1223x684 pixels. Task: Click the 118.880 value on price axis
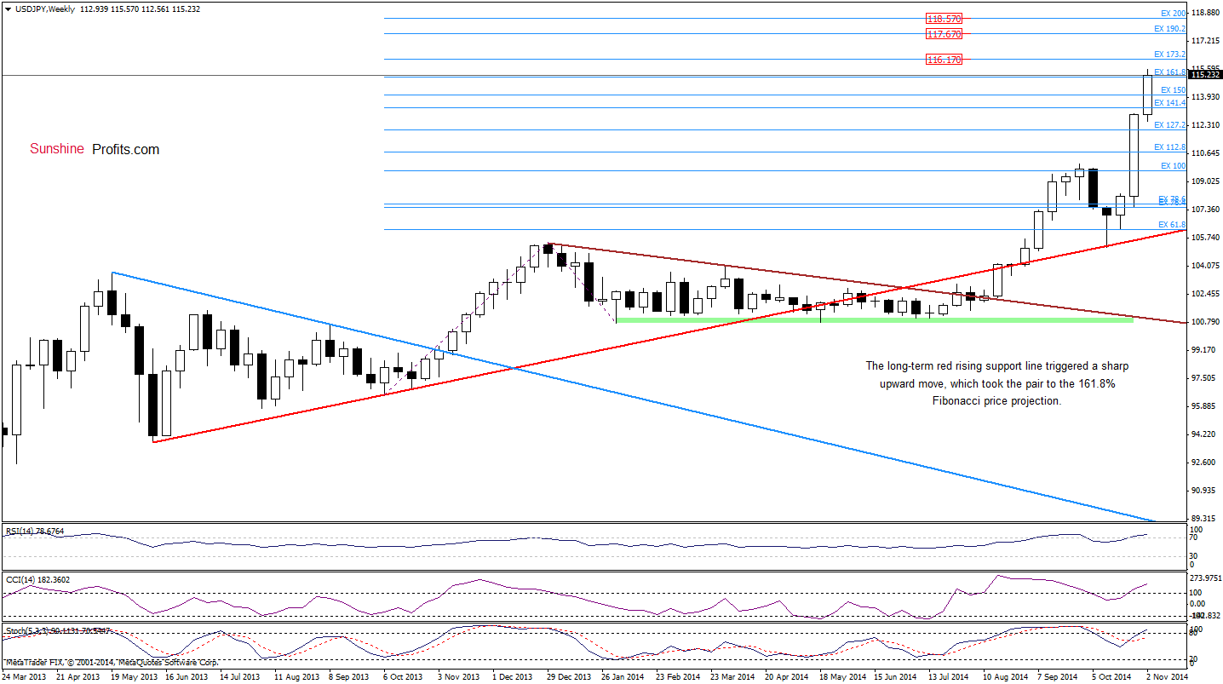(1205, 13)
